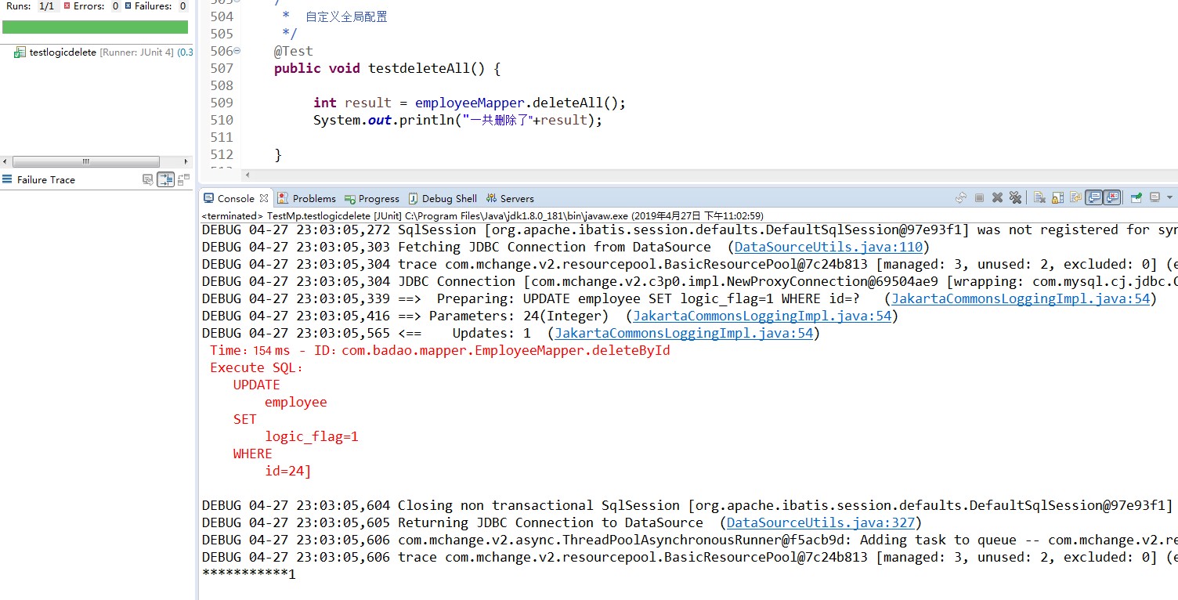This screenshot has height=600, width=1178.
Task: Toggle Show Console When Standard Error Changes
Action: (x=1112, y=197)
